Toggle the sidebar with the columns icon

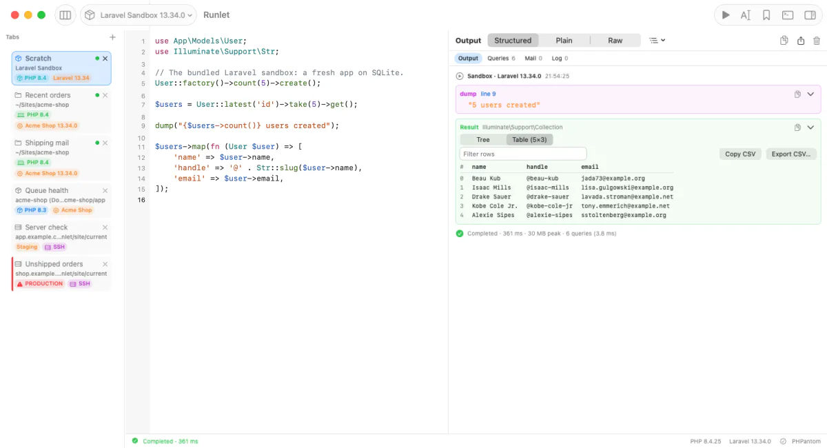(65, 14)
